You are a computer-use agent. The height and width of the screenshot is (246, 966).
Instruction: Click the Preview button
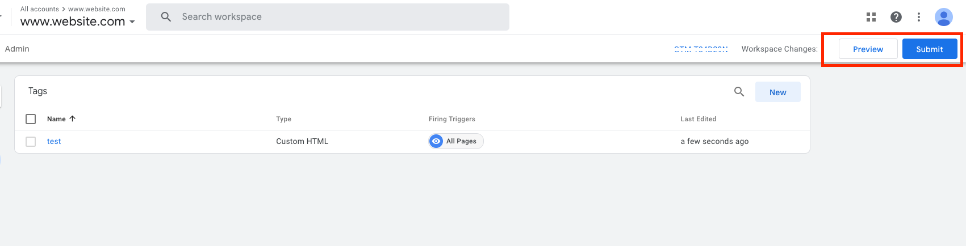point(868,49)
